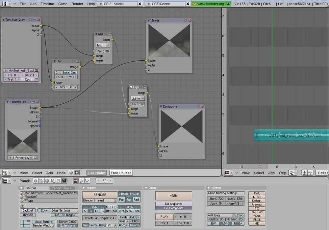Click the Script context icon in Panels header
The image size is (329, 230).
point(41,180)
